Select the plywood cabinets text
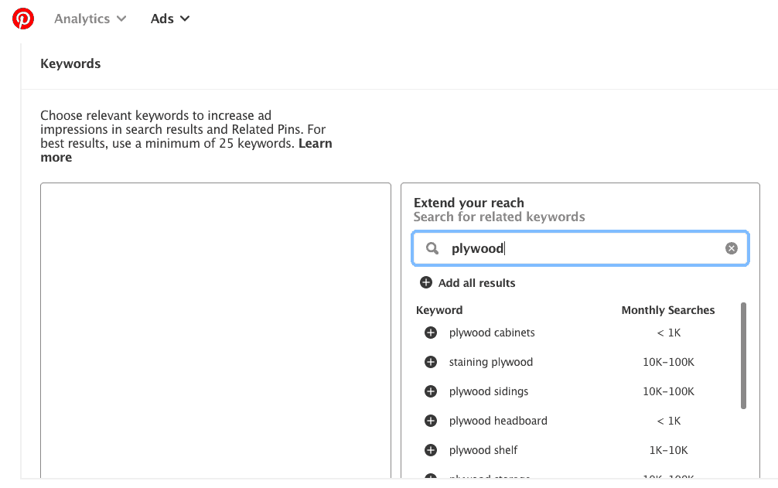Screen dimensions: 778x488 tap(492, 333)
